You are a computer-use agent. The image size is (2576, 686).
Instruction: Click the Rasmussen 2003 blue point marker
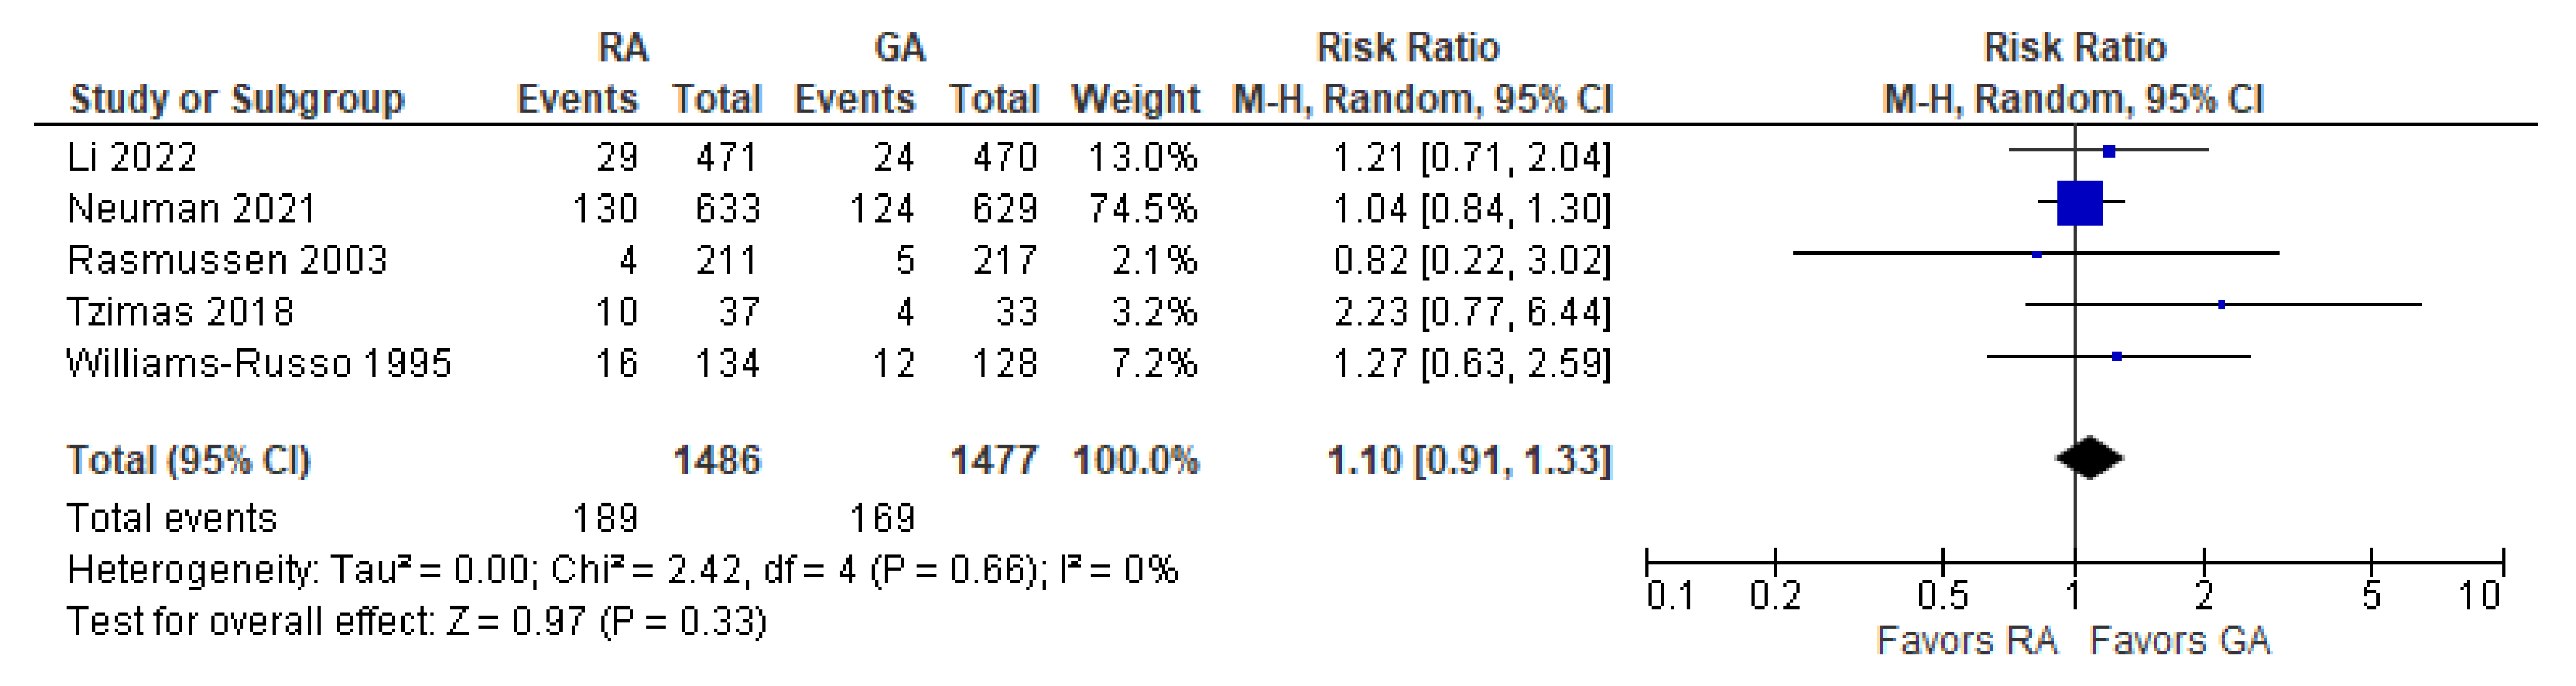click(2037, 255)
